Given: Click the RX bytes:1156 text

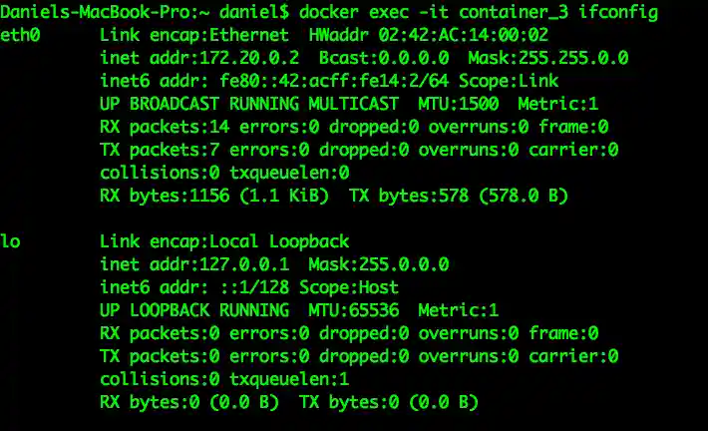Looking at the screenshot, I should [x=160, y=196].
